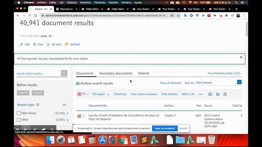Click the browser address bar
Screen dimensions: 262x147
(106, 16)
